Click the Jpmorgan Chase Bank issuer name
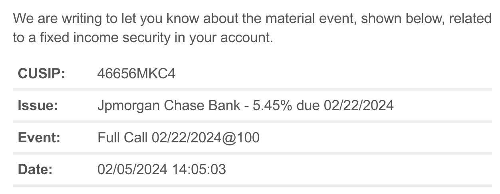Image resolution: width=500 pixels, height=194 pixels. pos(169,106)
